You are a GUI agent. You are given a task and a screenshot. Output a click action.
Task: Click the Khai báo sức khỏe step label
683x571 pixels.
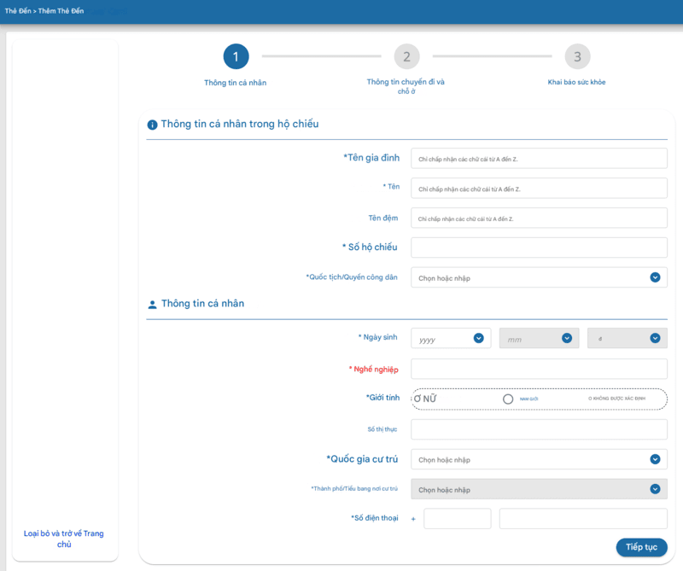(577, 82)
